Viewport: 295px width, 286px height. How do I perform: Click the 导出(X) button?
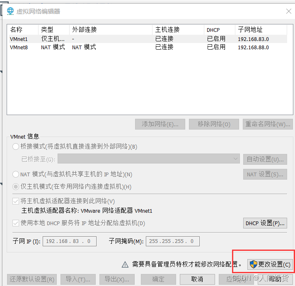click(117, 279)
